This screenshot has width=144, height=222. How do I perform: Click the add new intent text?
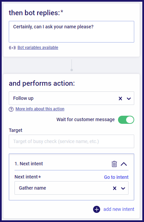pos(119,209)
